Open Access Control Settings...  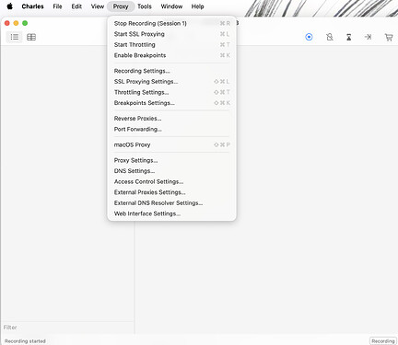[172, 182]
